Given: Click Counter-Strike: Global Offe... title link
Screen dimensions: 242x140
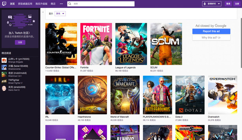Looking at the screenshot, I should [x=60, y=67].
